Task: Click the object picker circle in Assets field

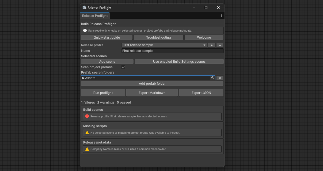Action: coord(213,78)
